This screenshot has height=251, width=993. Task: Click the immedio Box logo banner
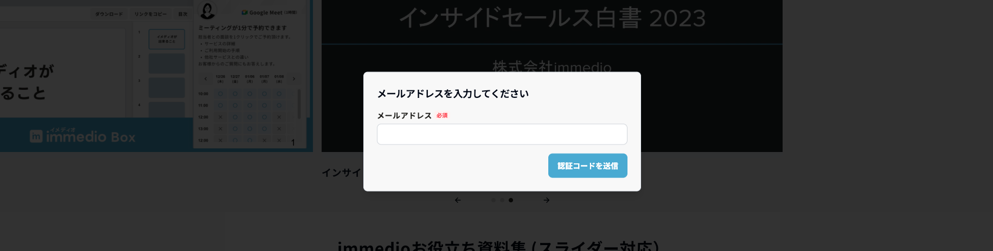pos(82,135)
